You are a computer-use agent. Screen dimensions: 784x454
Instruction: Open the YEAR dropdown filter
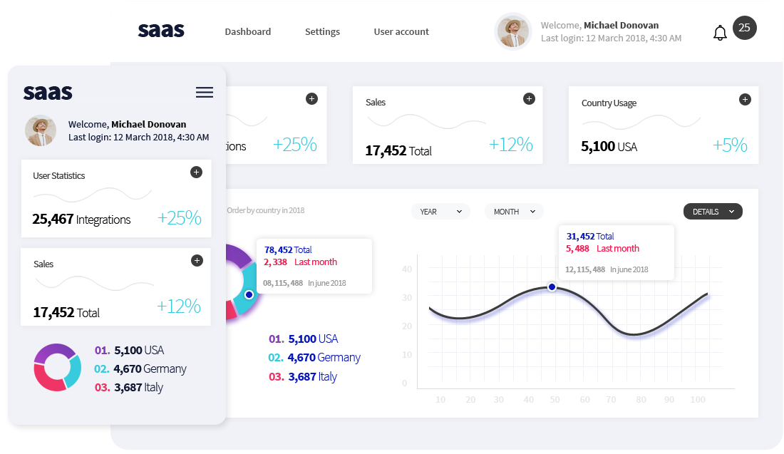440,212
